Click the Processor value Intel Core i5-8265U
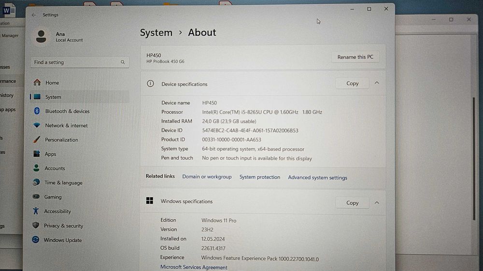The image size is (483, 271). click(x=262, y=112)
